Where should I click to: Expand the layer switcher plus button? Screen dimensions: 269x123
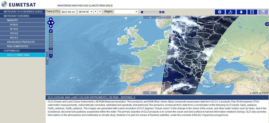click(x=267, y=24)
